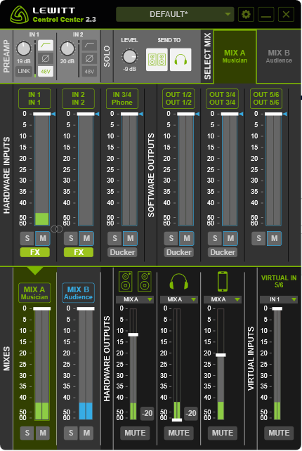
Task: Select the MIX A Musician tab
Action: pyautogui.click(x=235, y=56)
